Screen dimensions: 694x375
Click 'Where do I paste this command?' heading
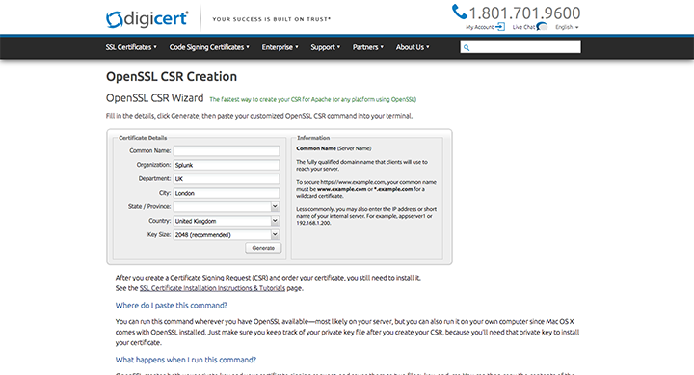pos(172,306)
